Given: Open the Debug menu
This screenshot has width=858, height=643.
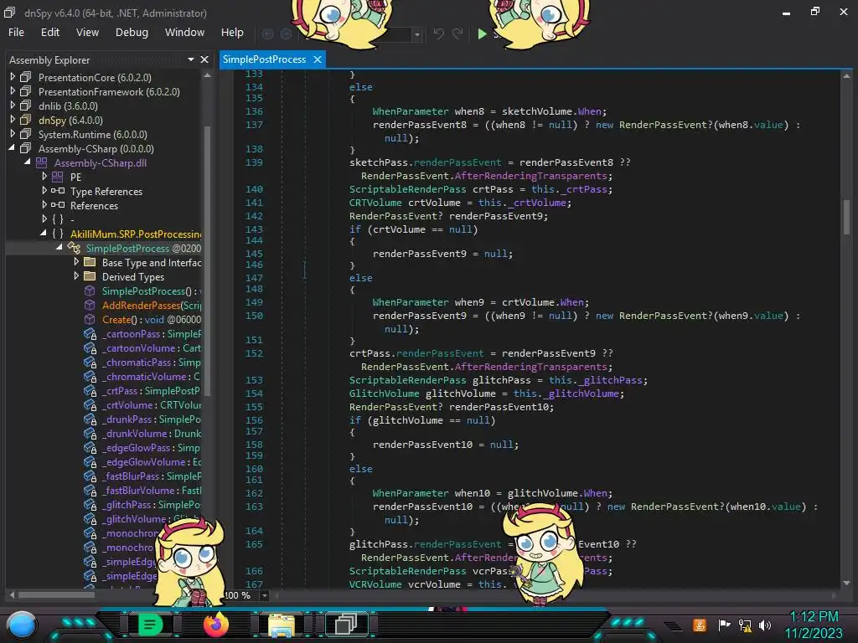Looking at the screenshot, I should [x=132, y=33].
